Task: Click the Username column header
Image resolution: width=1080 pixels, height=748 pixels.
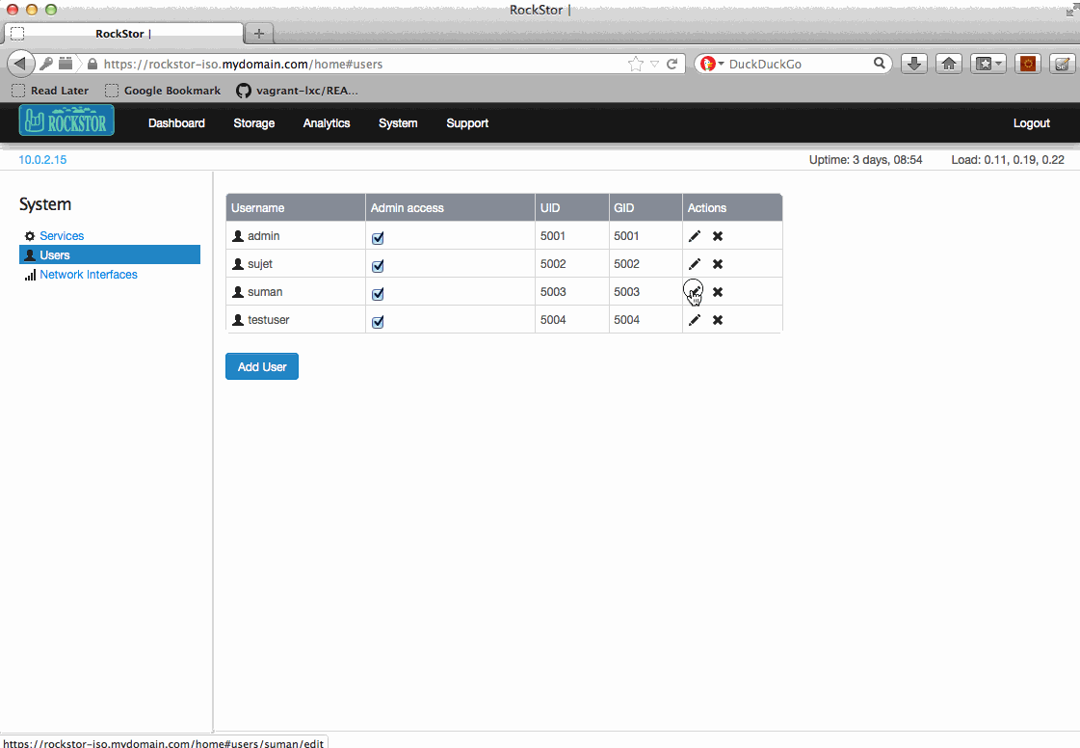Action: point(296,207)
